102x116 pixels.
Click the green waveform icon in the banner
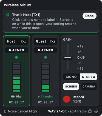(x=8, y=15)
